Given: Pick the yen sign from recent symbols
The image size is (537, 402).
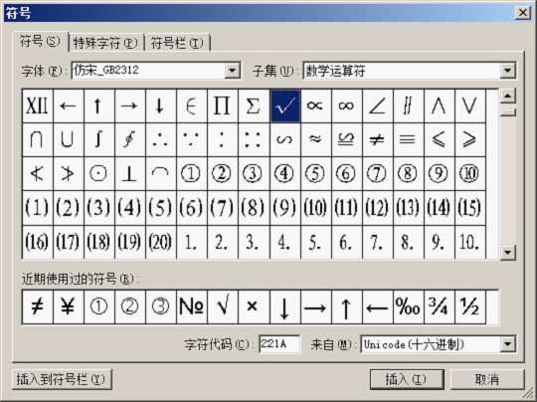Looking at the screenshot, I should point(69,307).
